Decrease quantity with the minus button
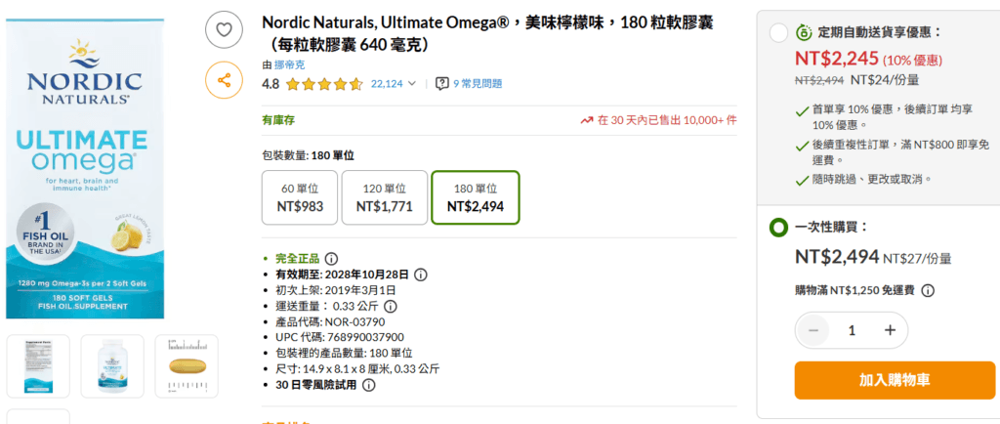1000x424 pixels. (812, 330)
